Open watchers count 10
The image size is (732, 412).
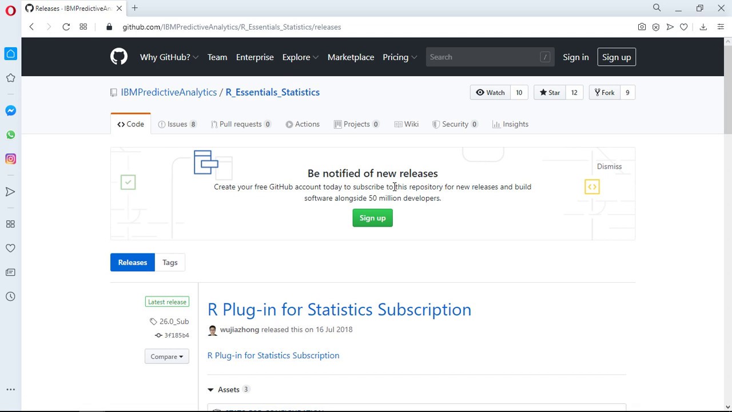[519, 93]
